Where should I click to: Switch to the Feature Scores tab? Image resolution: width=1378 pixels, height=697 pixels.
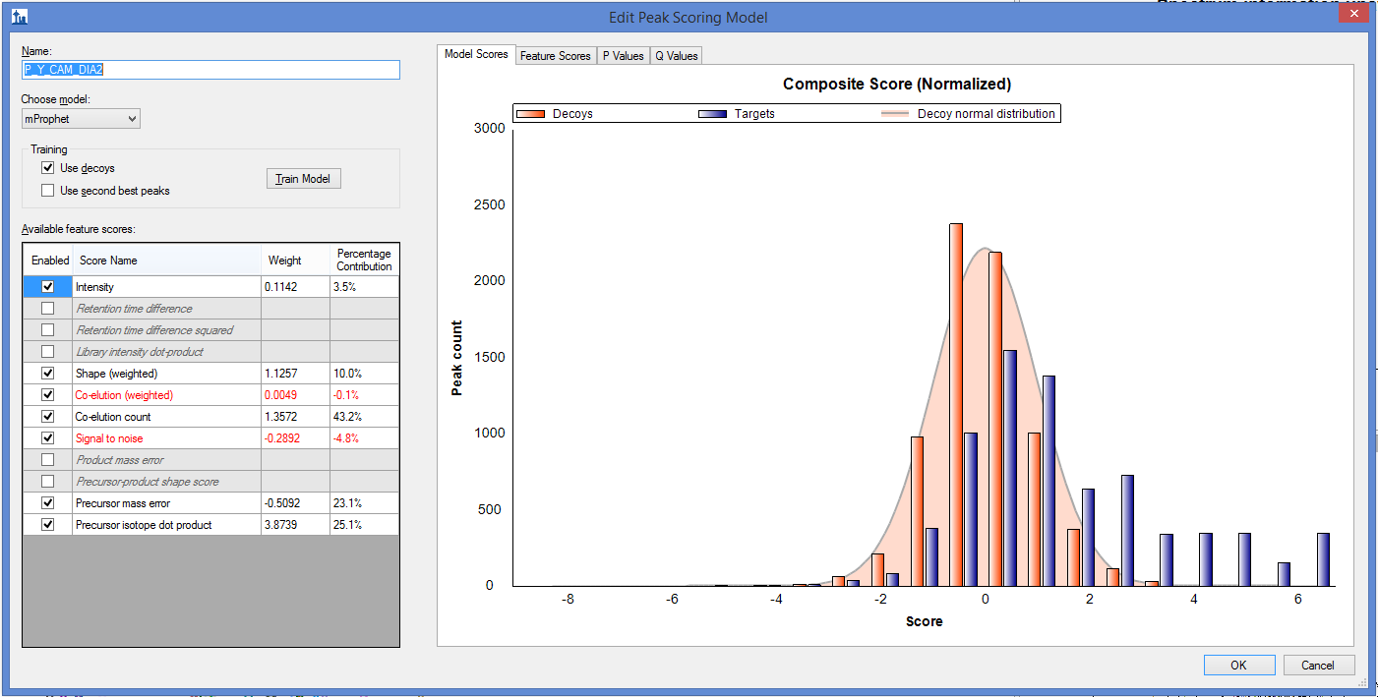pyautogui.click(x=555, y=56)
